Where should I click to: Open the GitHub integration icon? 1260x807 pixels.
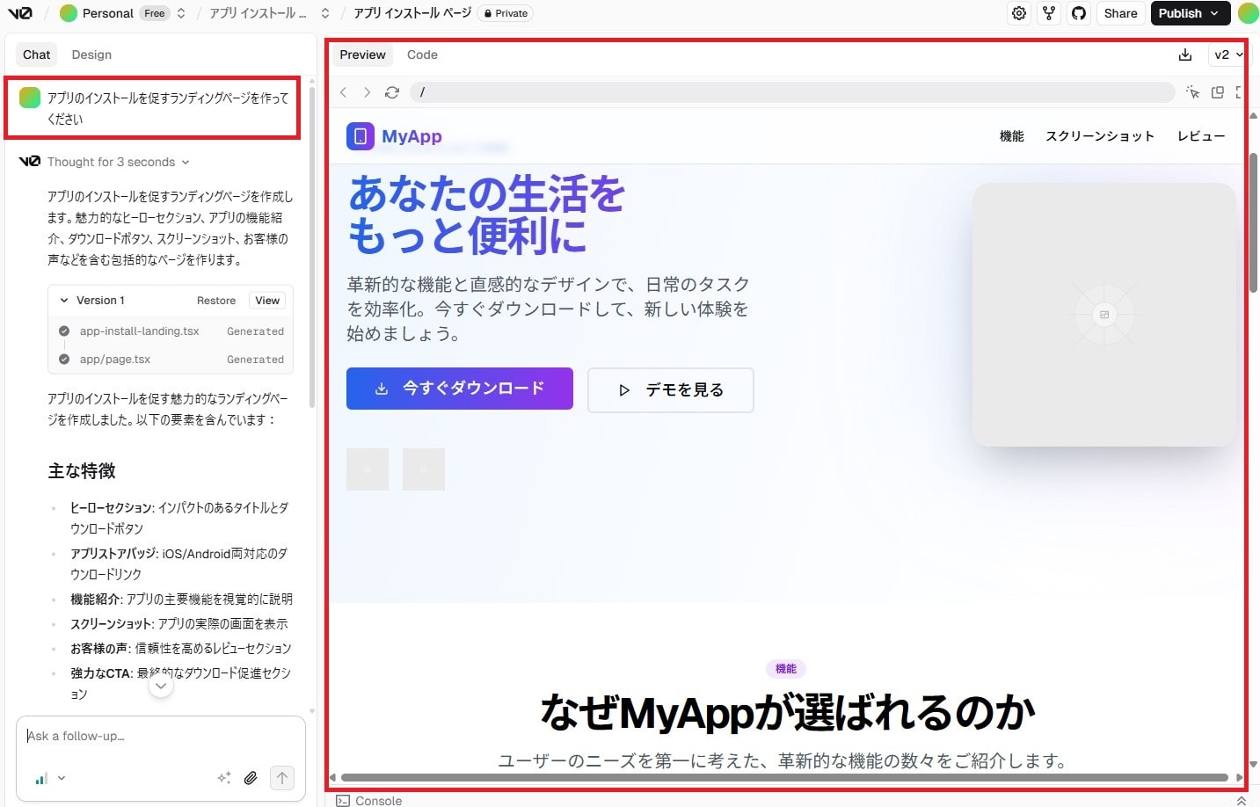pyautogui.click(x=1078, y=13)
